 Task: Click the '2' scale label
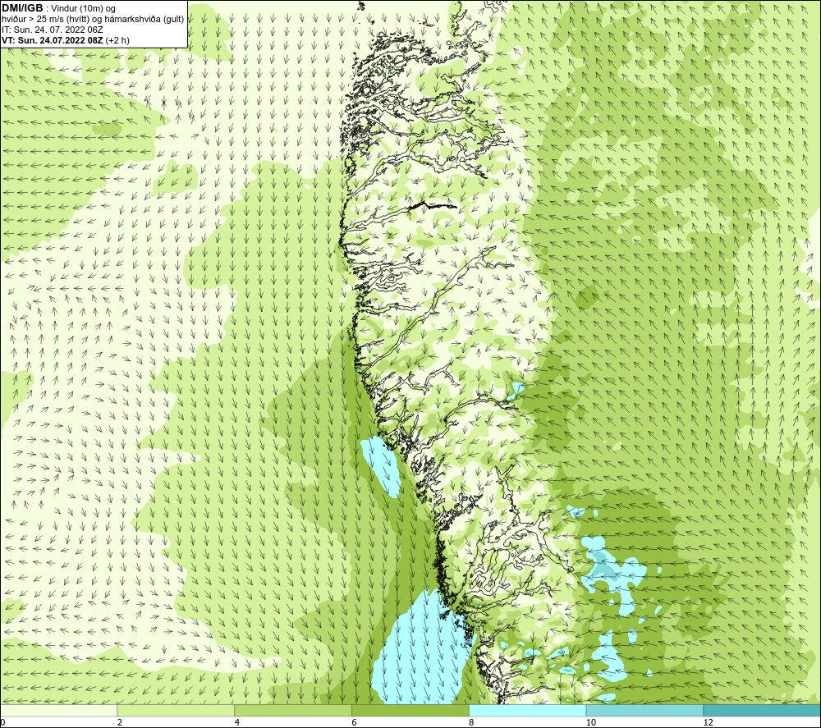click(120, 723)
